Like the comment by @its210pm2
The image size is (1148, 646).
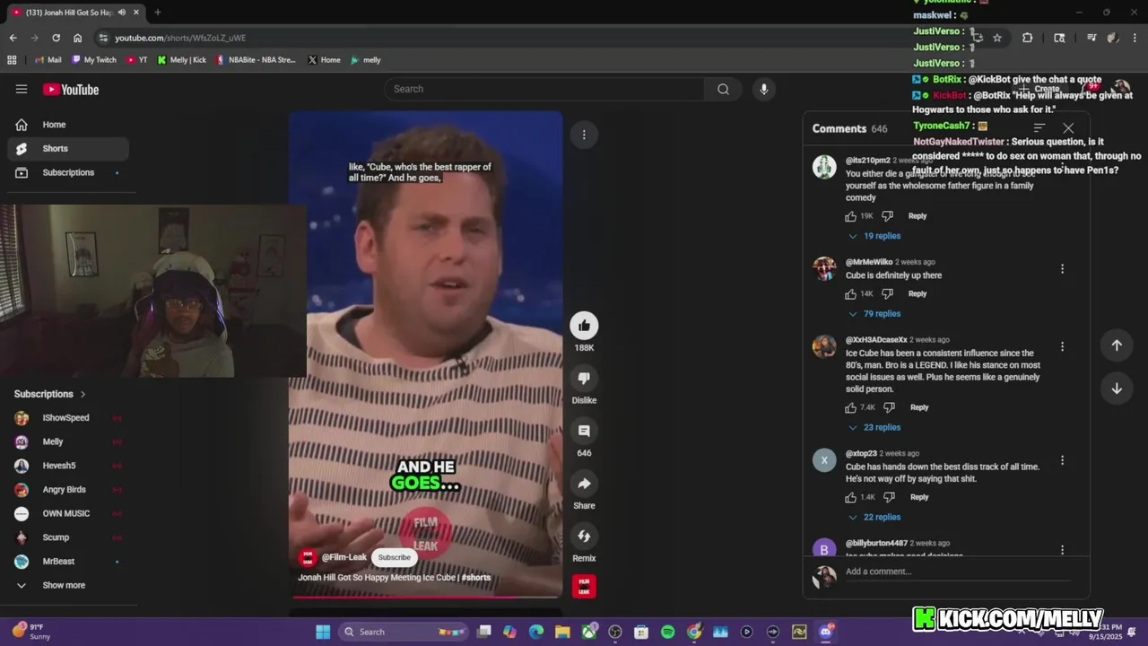point(850,216)
